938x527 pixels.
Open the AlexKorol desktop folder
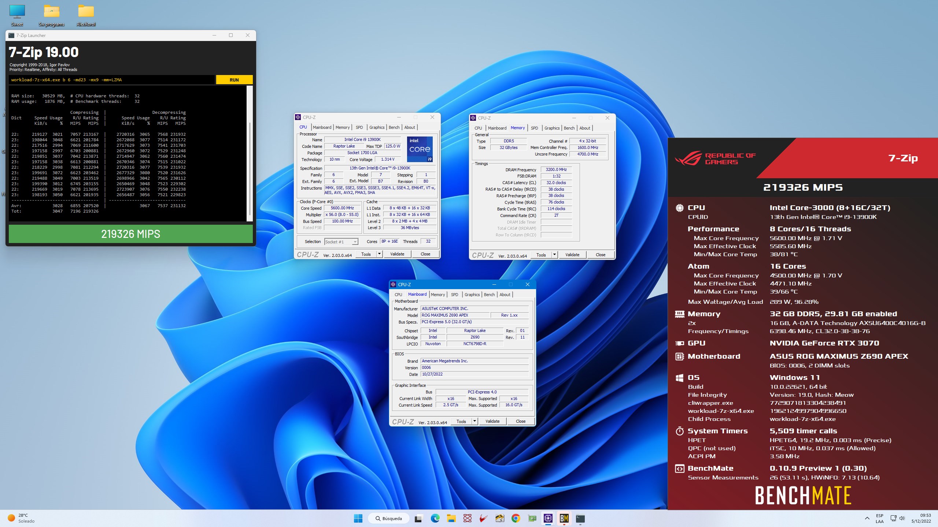pyautogui.click(x=86, y=15)
